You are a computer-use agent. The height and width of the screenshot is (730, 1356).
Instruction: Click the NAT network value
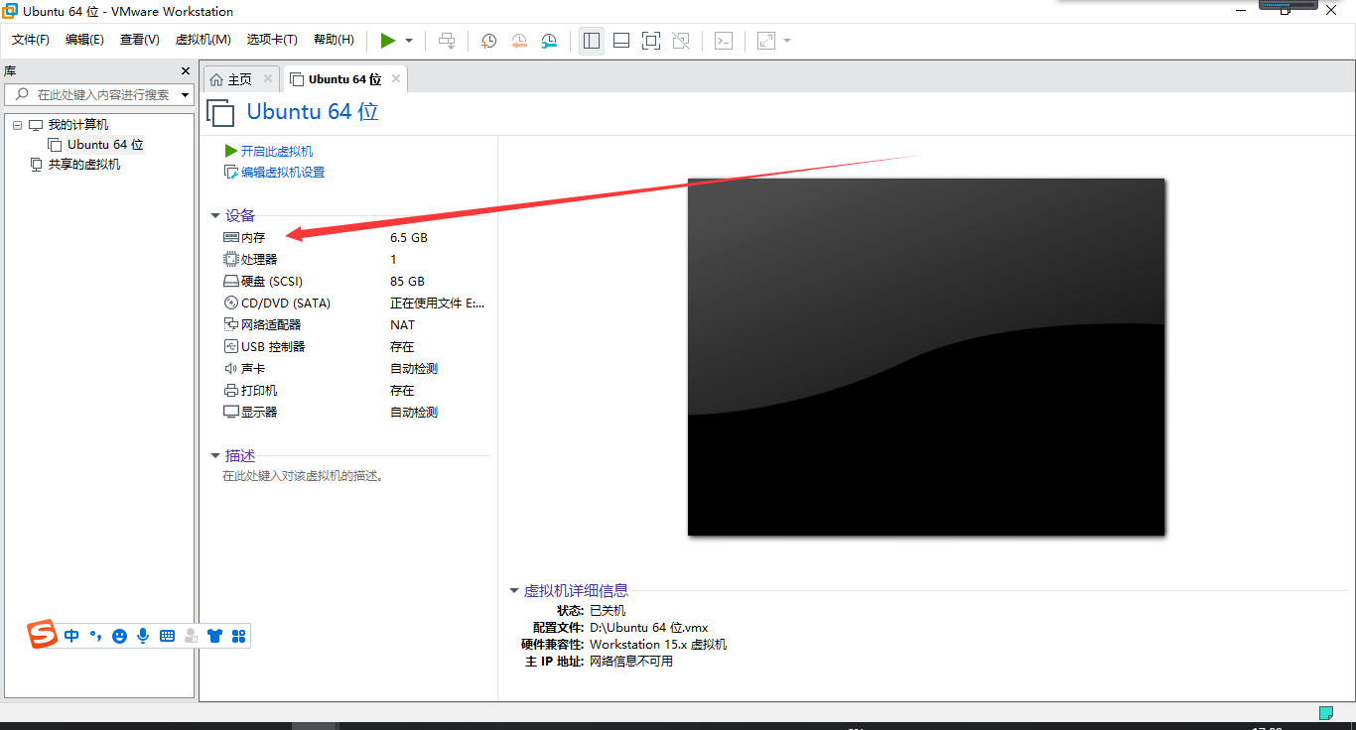click(402, 325)
